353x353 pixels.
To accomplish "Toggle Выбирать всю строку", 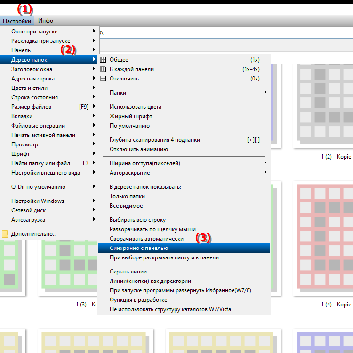I will click(184, 220).
